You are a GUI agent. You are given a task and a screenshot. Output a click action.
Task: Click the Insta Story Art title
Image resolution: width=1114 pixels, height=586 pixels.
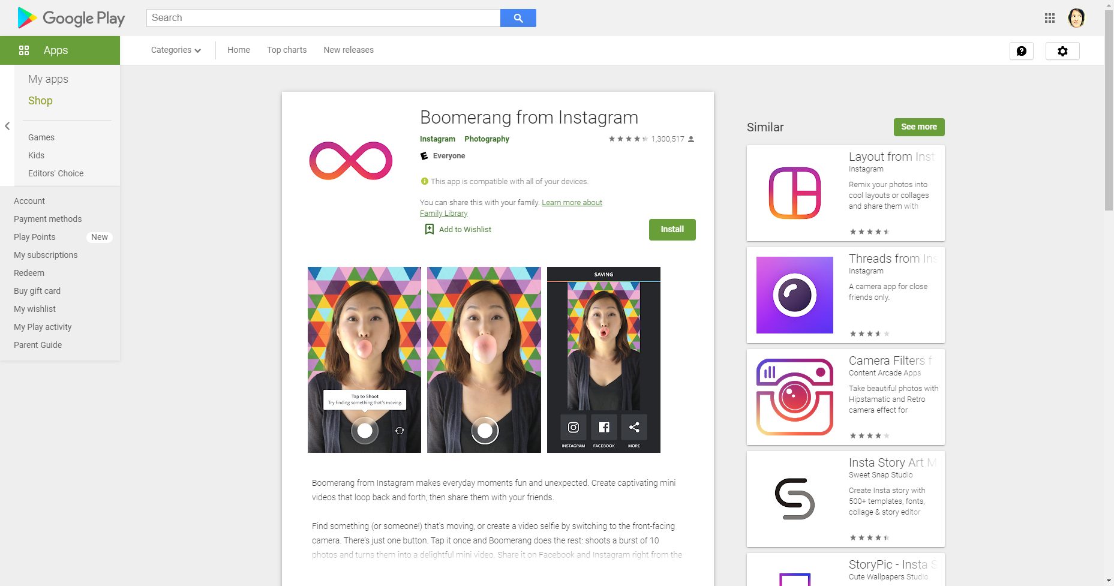892,462
